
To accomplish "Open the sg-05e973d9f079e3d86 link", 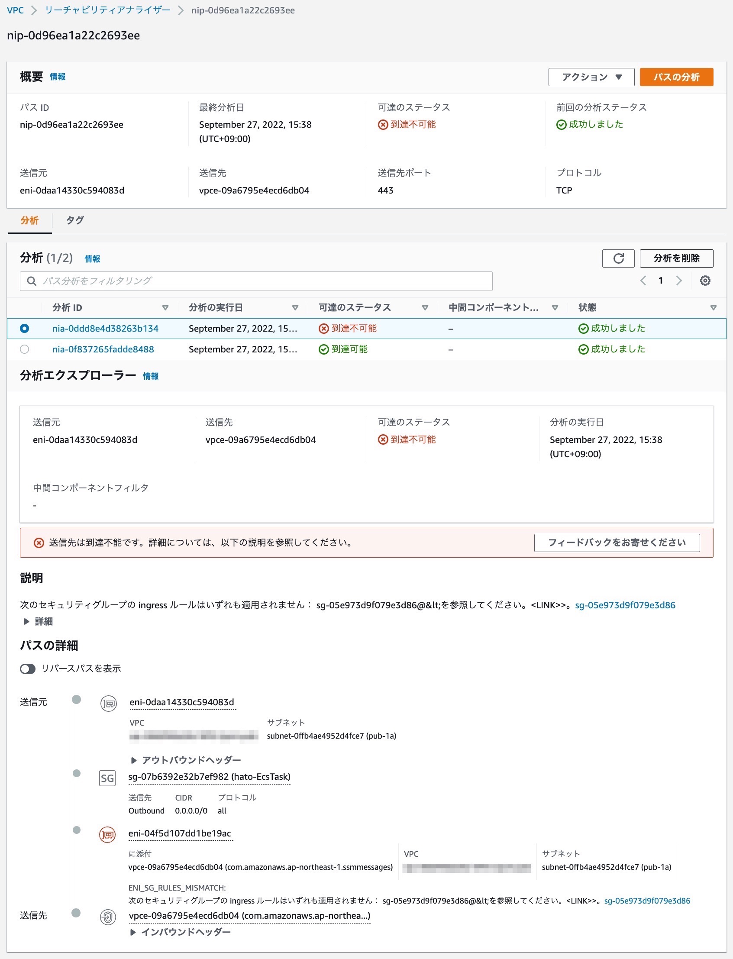I will coord(625,604).
